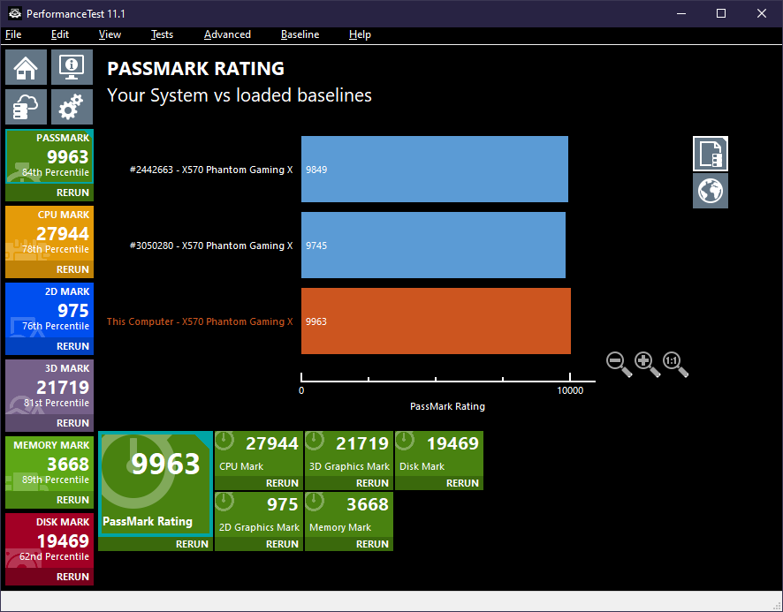This screenshot has width=783, height=612.
Task: Open the Baseline menu
Action: pyautogui.click(x=300, y=34)
